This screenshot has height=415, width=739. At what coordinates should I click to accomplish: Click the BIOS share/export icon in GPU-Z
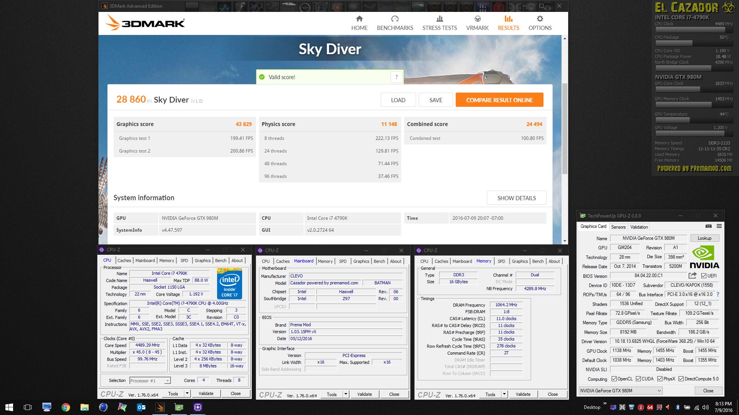coord(692,276)
